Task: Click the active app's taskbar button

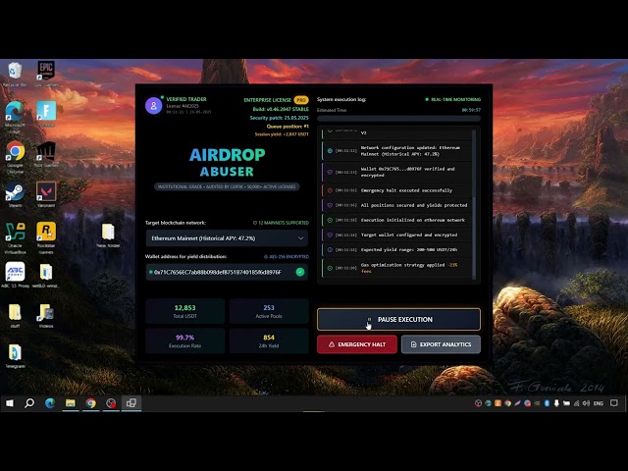Action: point(131,403)
